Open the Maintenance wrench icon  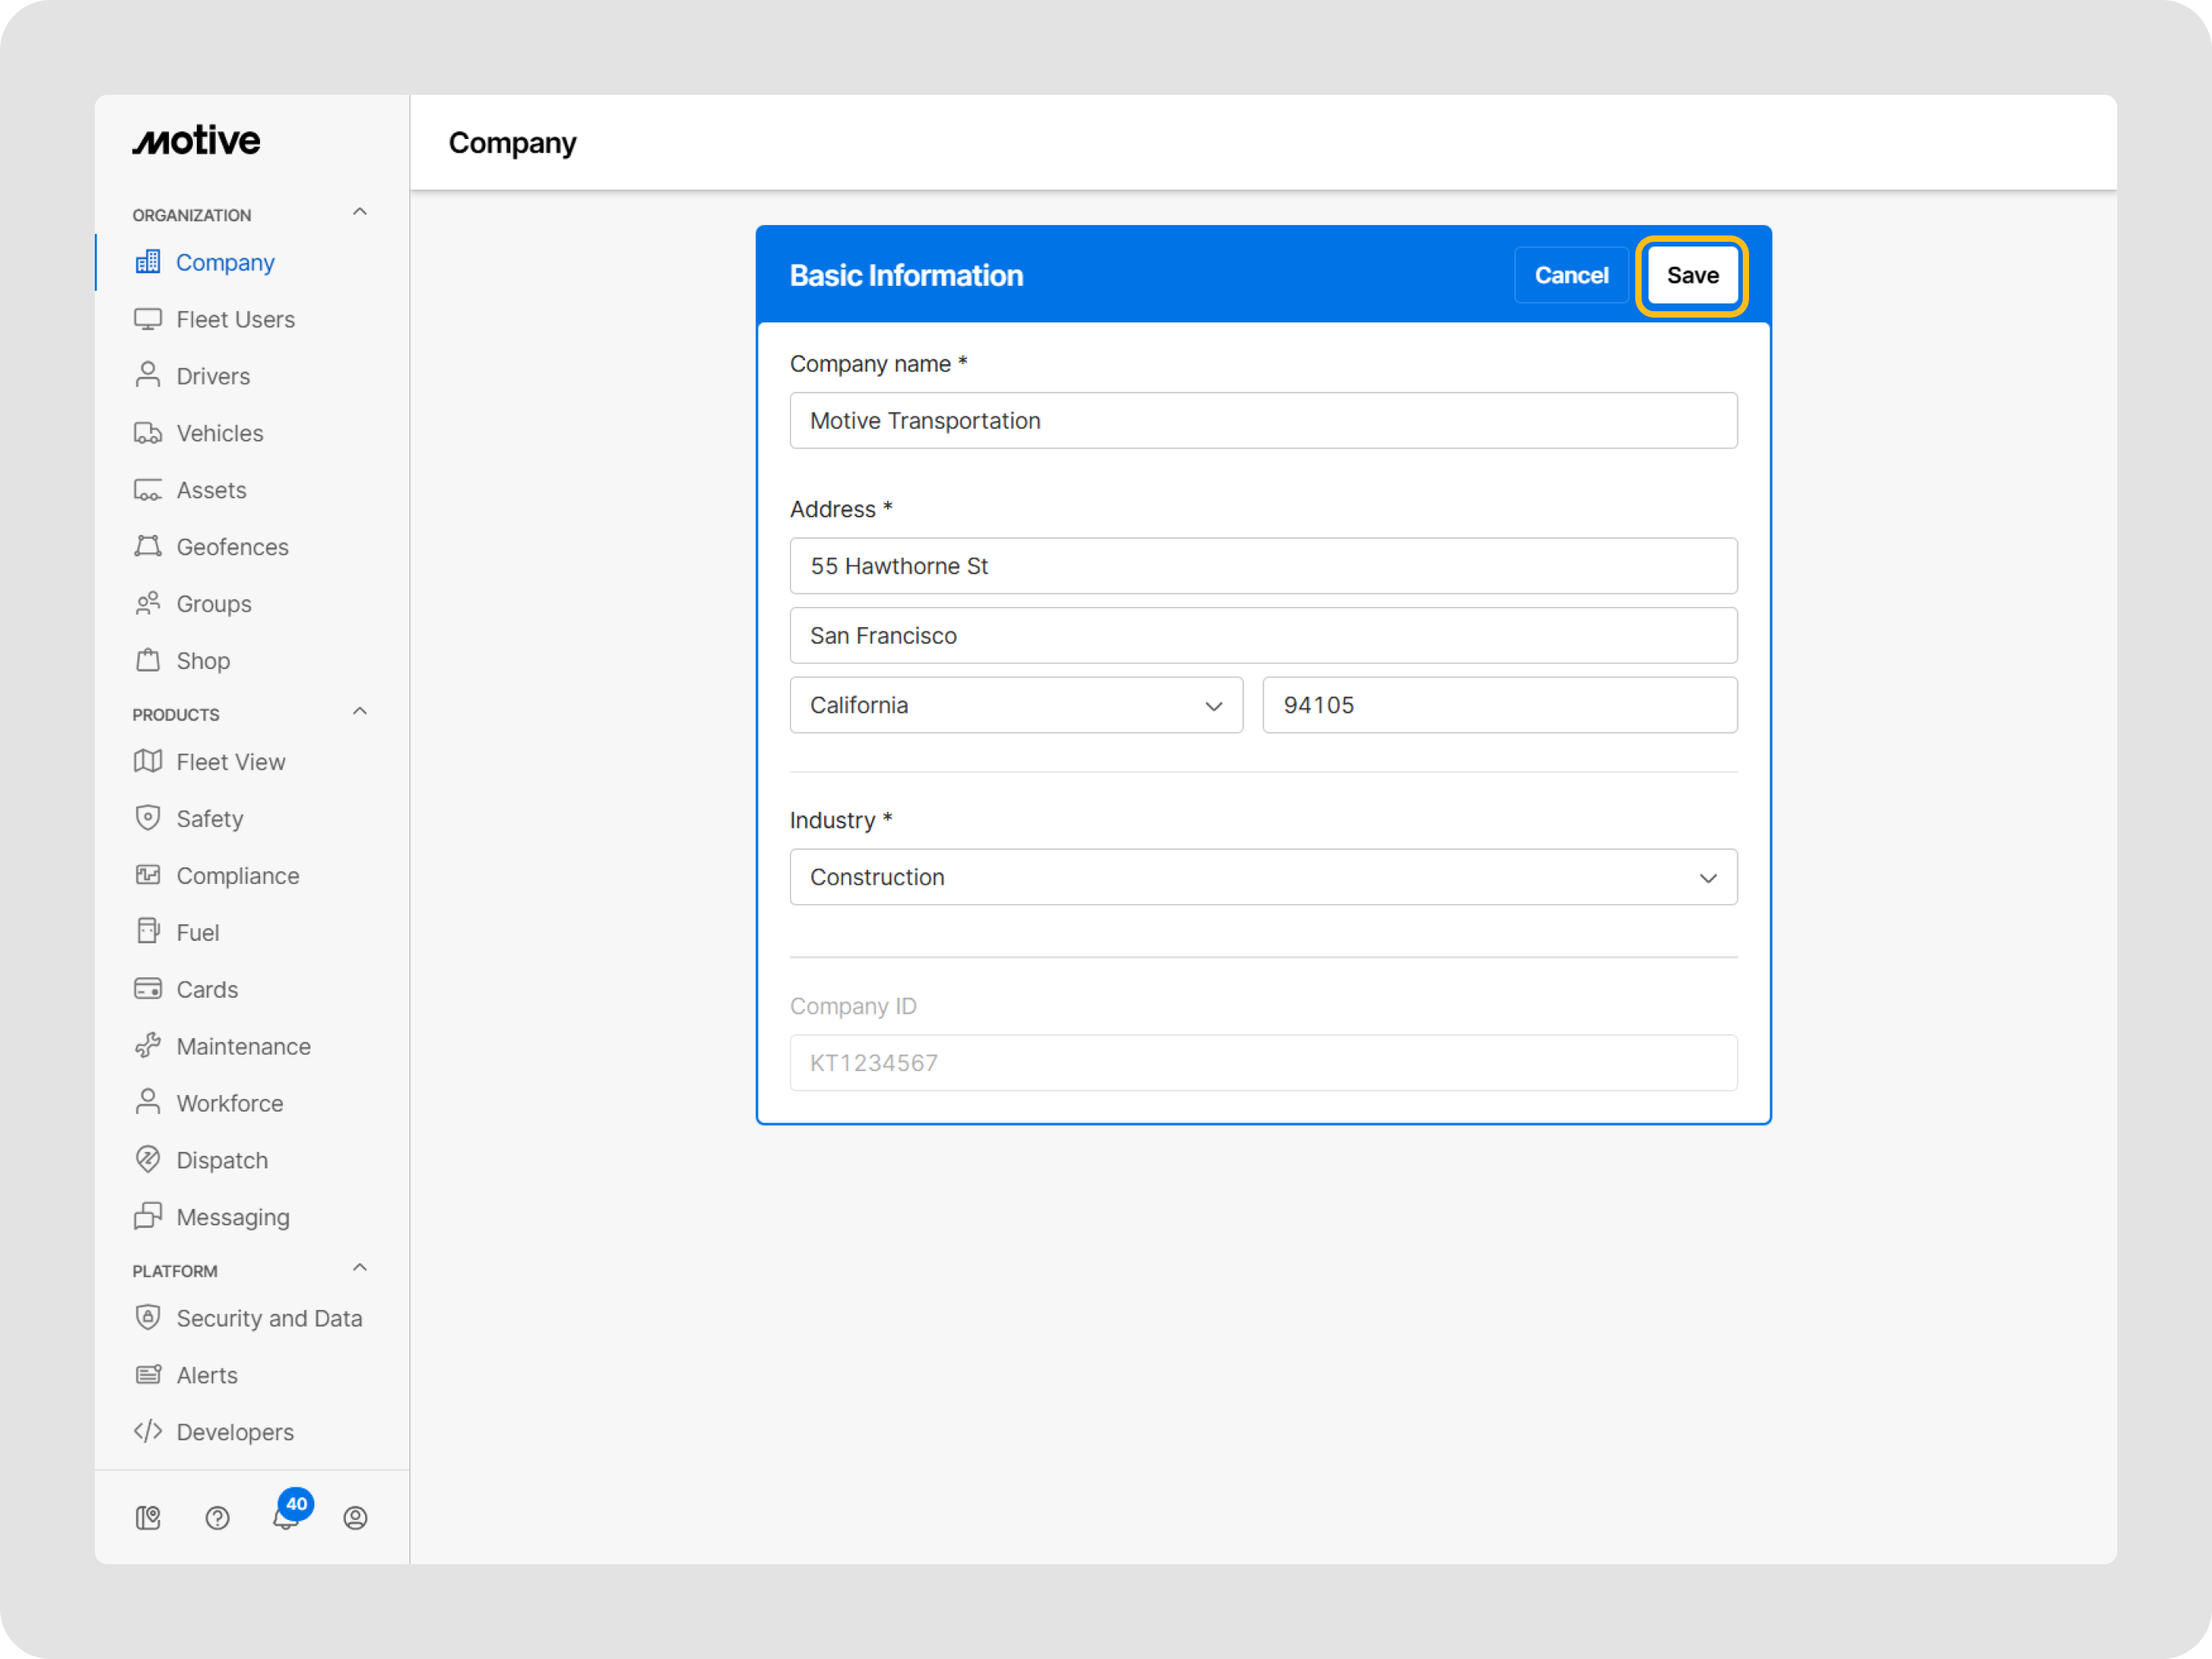pyautogui.click(x=148, y=1045)
